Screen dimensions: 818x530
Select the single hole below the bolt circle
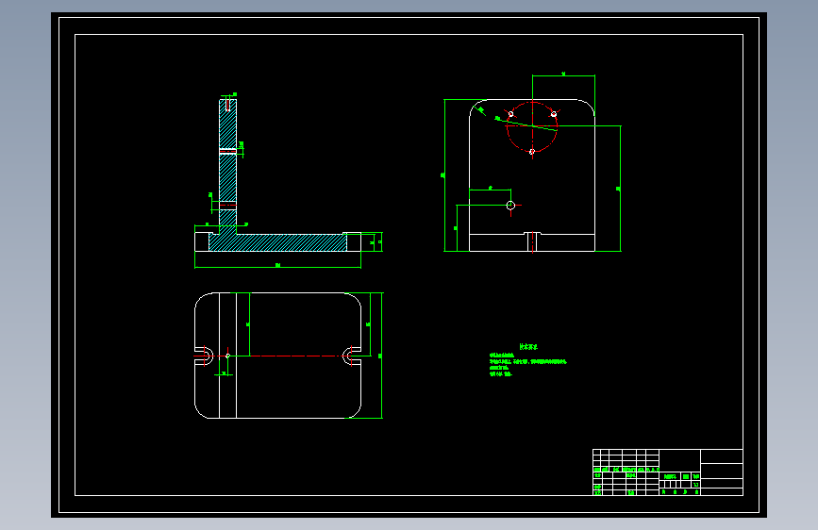pyautogui.click(x=510, y=206)
